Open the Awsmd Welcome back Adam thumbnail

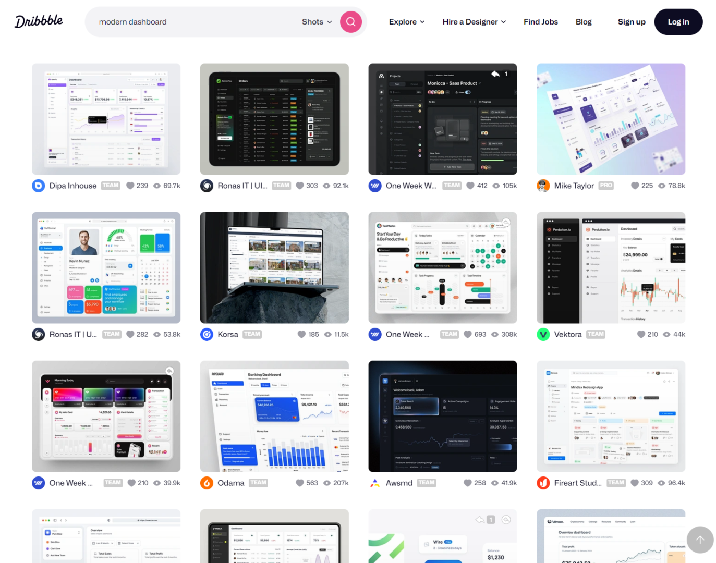pos(443,416)
